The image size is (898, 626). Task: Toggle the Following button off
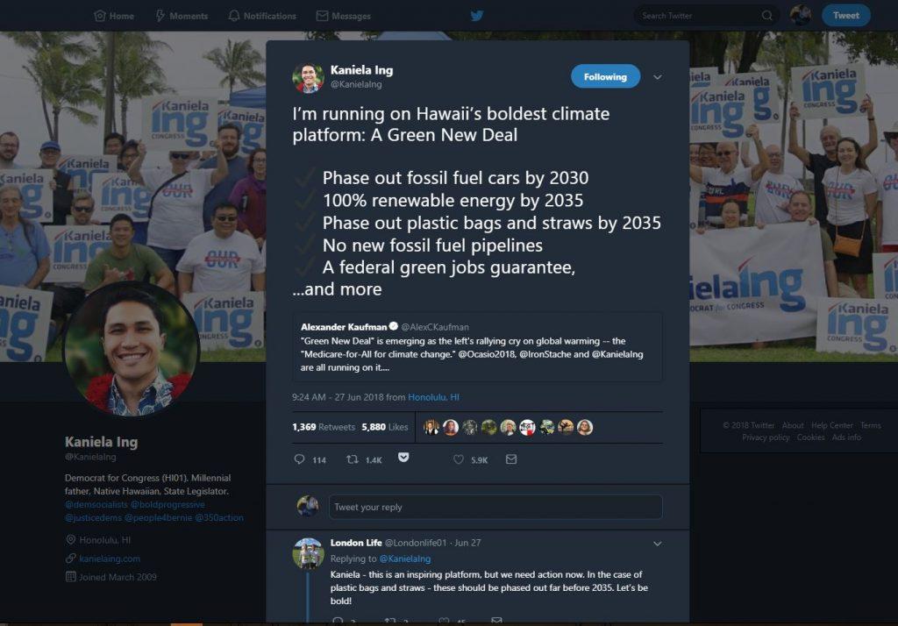(605, 77)
